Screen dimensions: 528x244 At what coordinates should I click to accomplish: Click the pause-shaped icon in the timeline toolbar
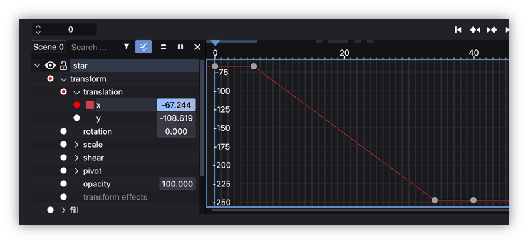tap(180, 47)
